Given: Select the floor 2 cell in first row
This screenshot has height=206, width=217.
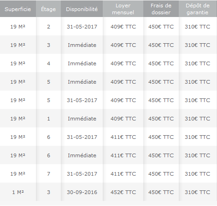Looking at the screenshot, I should click(48, 27).
